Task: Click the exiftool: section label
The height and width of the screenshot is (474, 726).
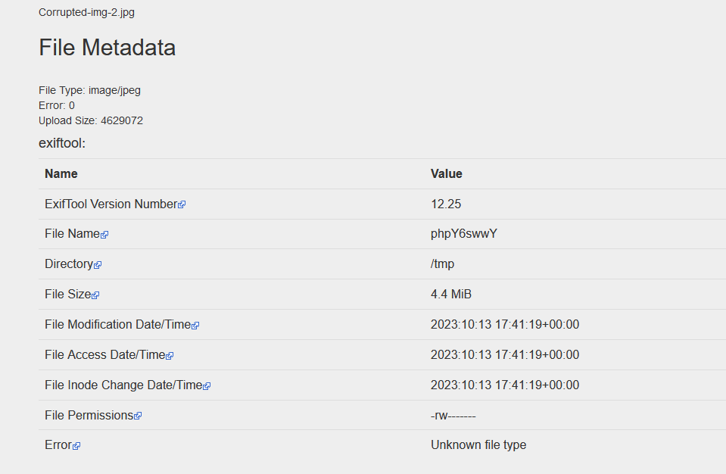Action: (61, 142)
